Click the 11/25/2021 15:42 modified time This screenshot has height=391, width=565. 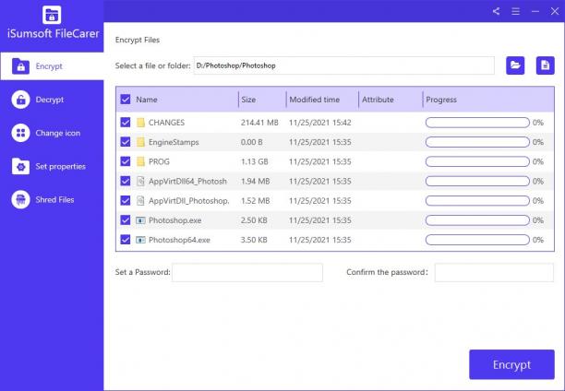pyautogui.click(x=320, y=123)
